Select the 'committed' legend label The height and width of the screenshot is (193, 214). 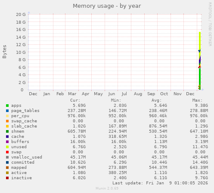[x=23, y=162]
